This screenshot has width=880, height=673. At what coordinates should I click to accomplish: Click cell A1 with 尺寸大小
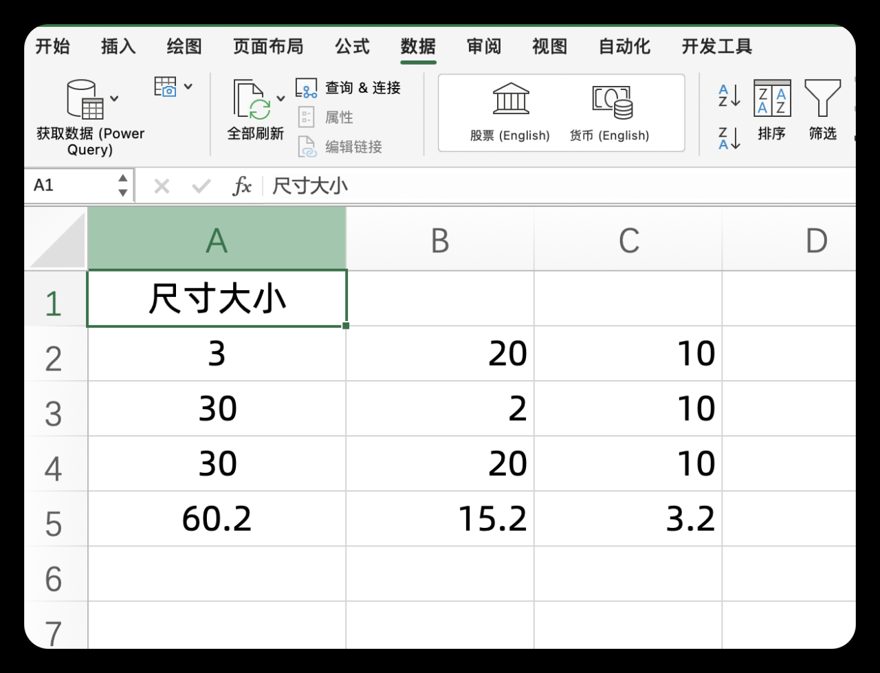(x=217, y=298)
